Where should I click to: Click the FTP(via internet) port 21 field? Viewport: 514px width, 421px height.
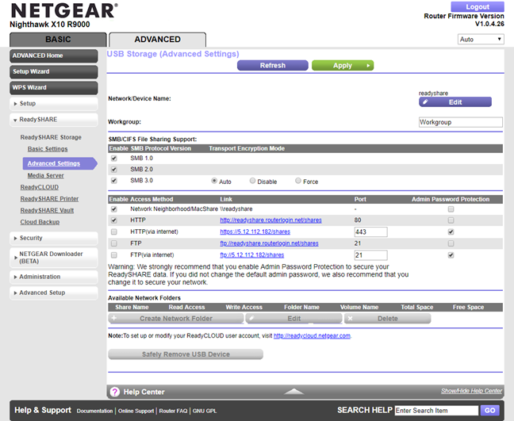coord(370,255)
